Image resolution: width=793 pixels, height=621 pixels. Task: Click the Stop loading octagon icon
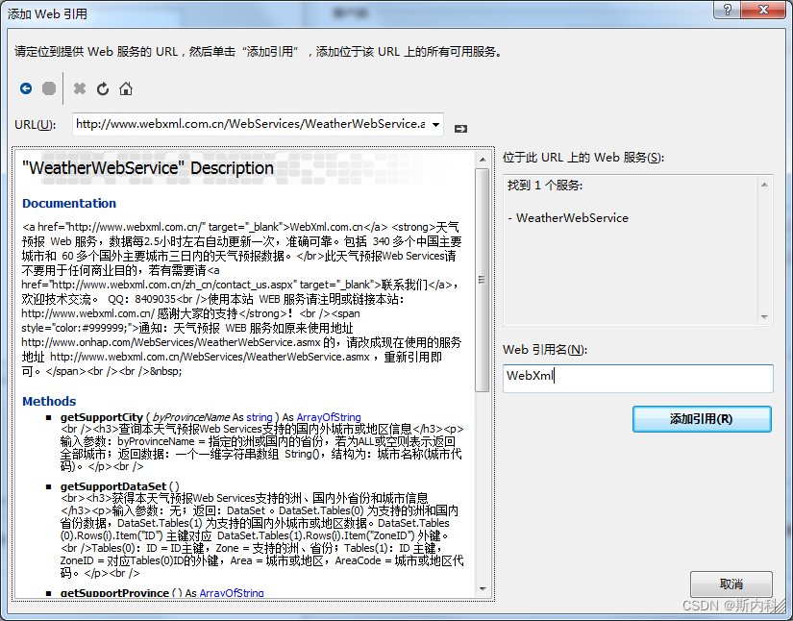[x=49, y=88]
